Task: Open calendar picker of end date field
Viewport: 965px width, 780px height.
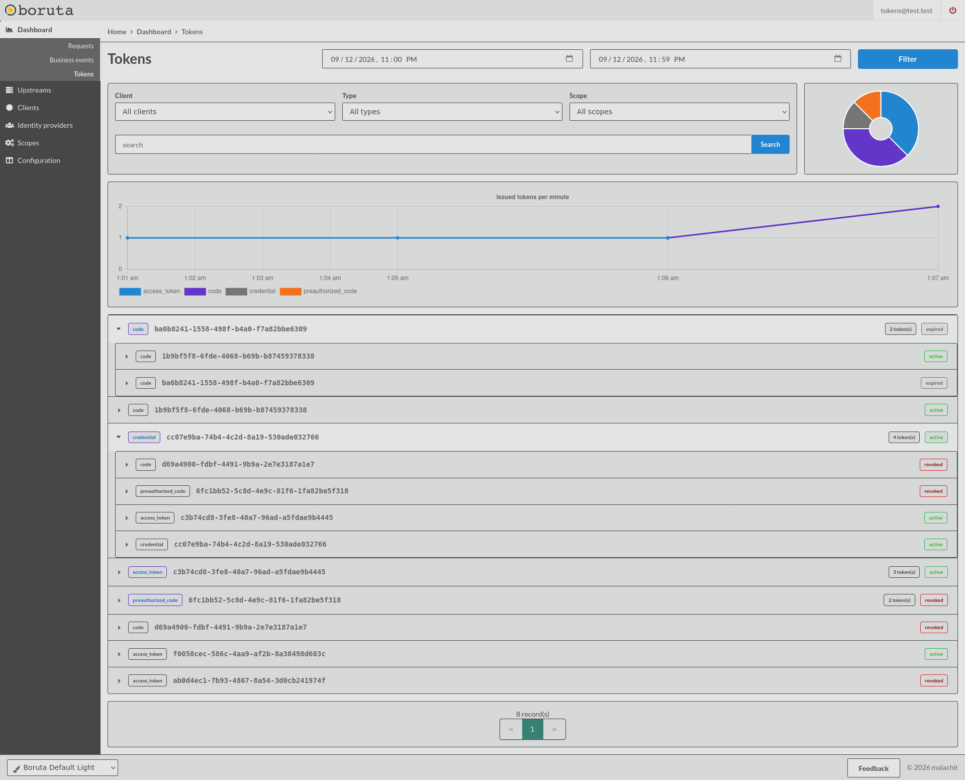Action: (838, 59)
